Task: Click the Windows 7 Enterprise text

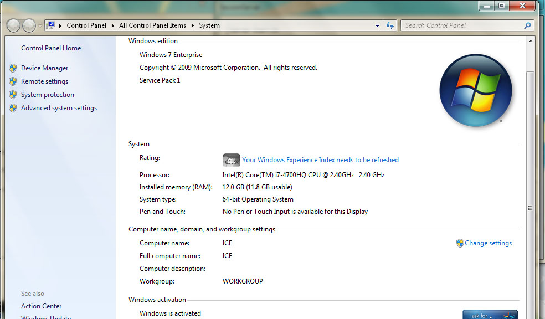Action: pyautogui.click(x=171, y=55)
